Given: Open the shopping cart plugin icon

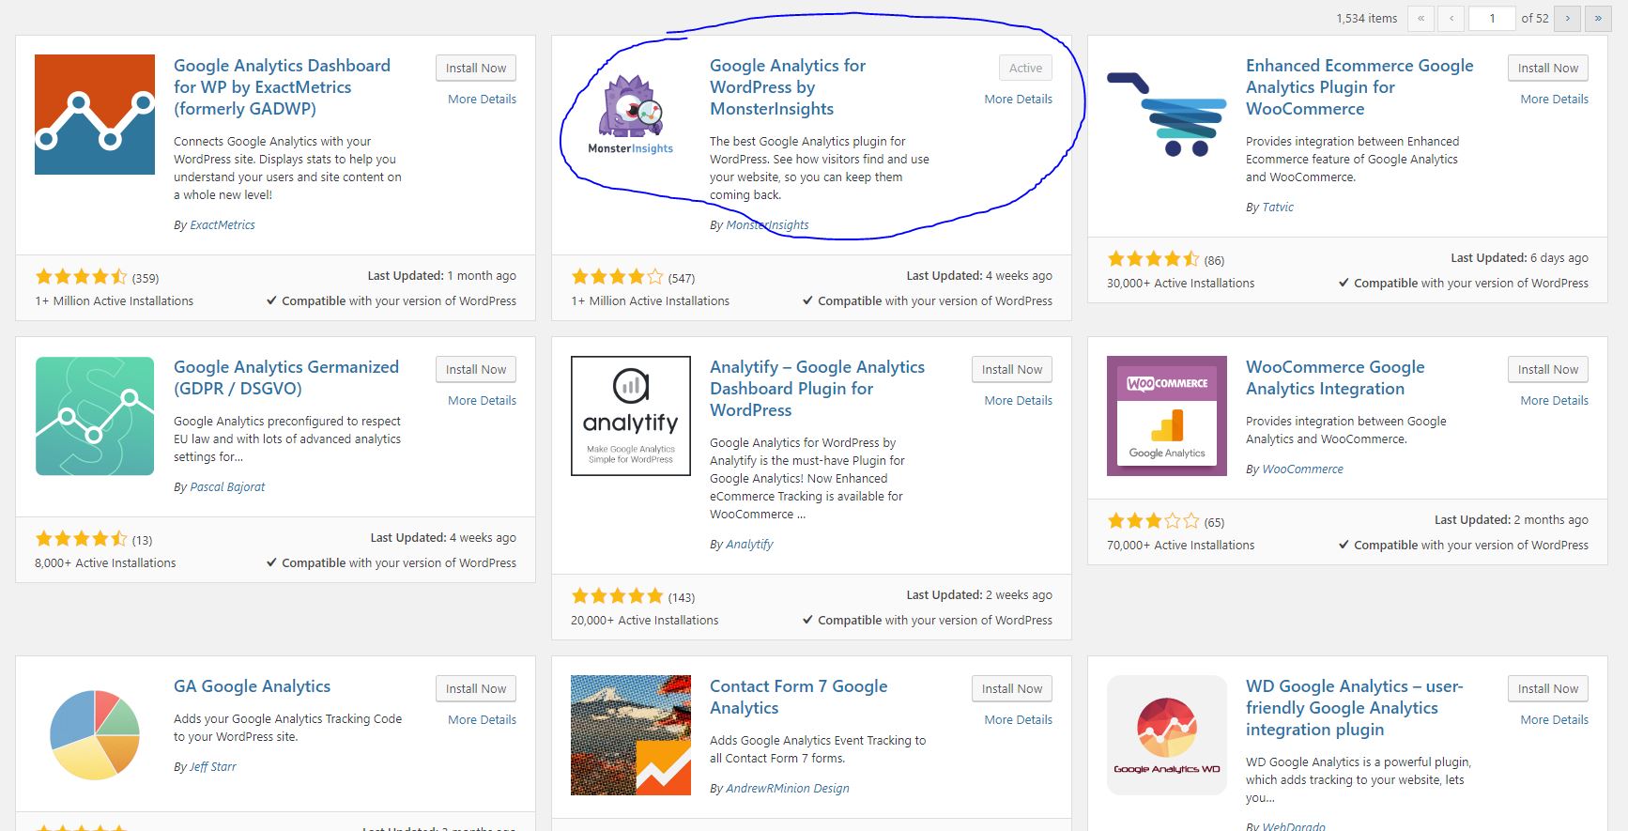Looking at the screenshot, I should [1167, 115].
